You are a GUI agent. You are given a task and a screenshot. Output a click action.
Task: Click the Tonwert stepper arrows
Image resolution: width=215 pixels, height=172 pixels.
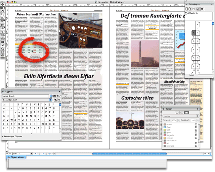pyautogui.click(x=179, y=120)
